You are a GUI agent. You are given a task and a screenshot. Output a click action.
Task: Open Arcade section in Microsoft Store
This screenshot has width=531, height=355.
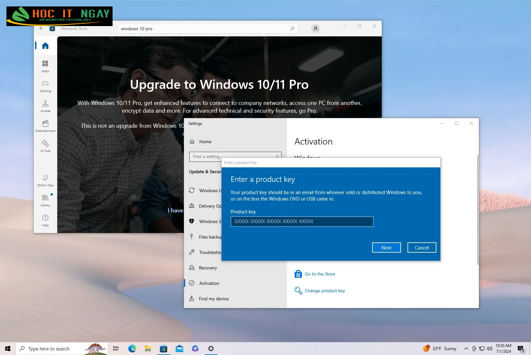pyautogui.click(x=45, y=106)
